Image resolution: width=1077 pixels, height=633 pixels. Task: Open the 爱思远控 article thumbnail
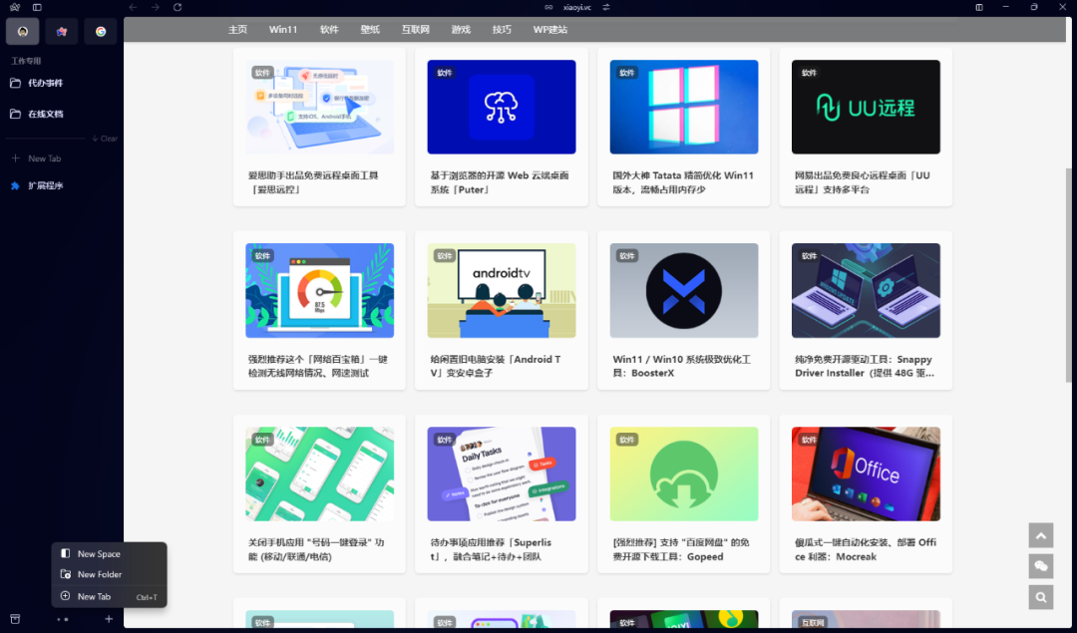[x=319, y=107]
